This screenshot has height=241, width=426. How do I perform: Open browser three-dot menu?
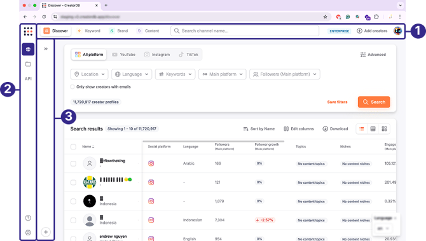pyautogui.click(x=400, y=17)
